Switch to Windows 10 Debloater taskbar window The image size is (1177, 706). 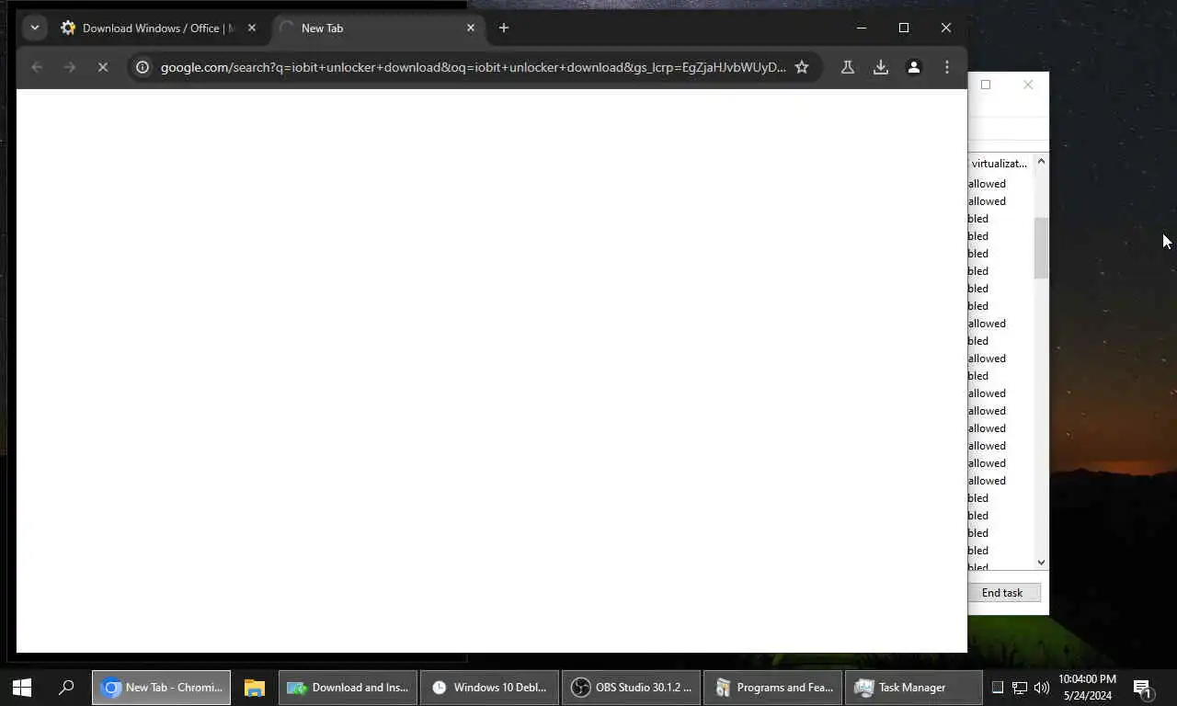point(490,688)
